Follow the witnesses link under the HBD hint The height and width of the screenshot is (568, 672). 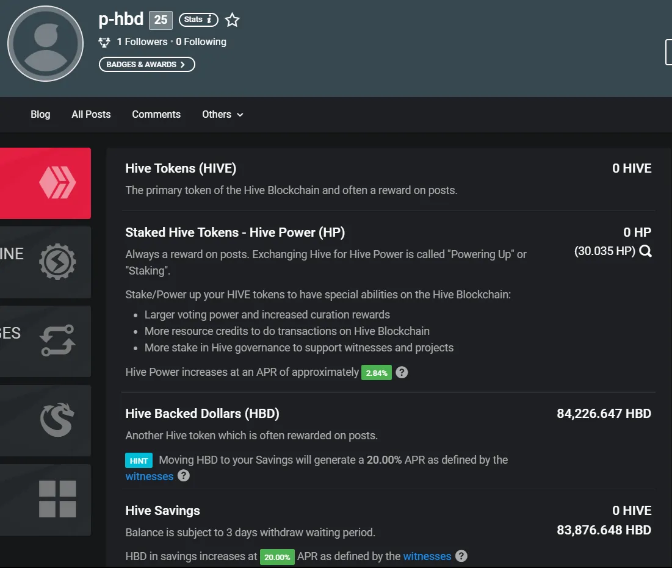[x=149, y=476]
